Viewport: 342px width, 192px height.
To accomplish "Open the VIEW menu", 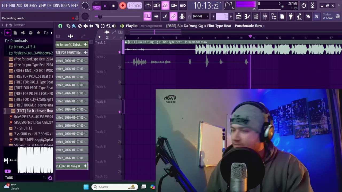I will pyautogui.click(x=42, y=5).
